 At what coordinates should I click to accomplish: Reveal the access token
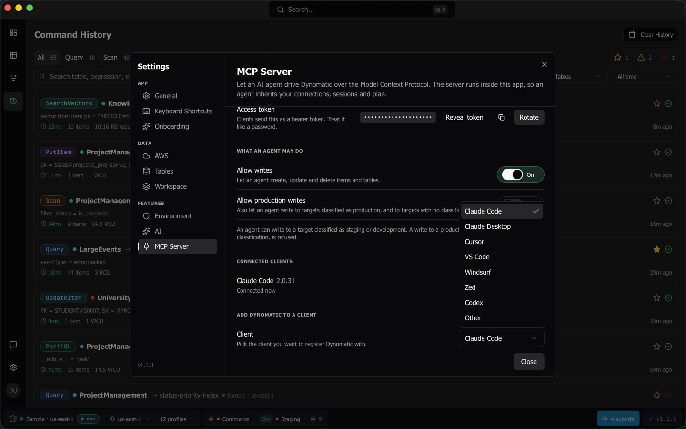click(464, 117)
